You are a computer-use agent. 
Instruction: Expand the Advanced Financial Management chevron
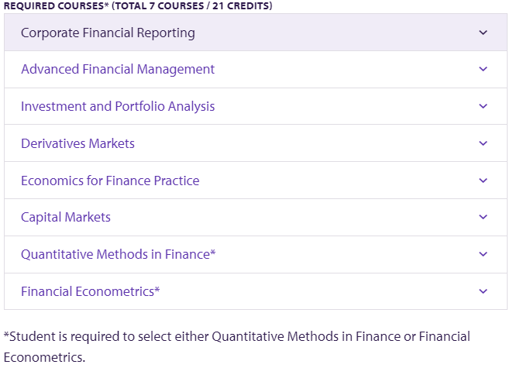[x=483, y=69]
